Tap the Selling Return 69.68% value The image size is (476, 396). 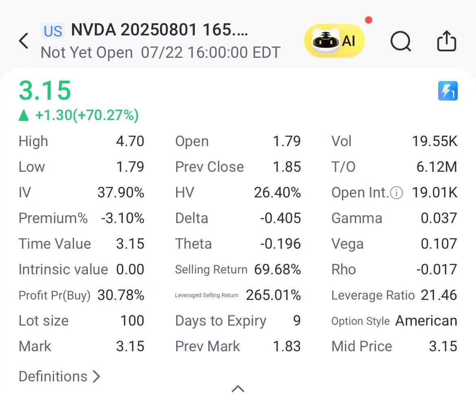point(277,269)
